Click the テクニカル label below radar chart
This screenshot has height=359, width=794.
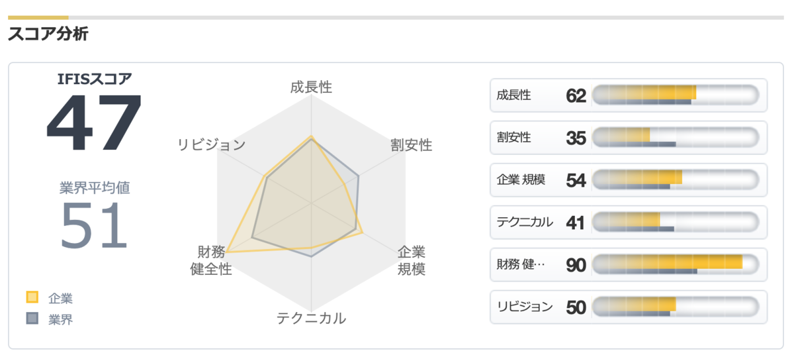click(311, 318)
